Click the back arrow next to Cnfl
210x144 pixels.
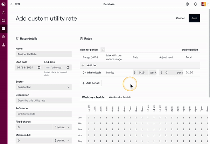12,4
